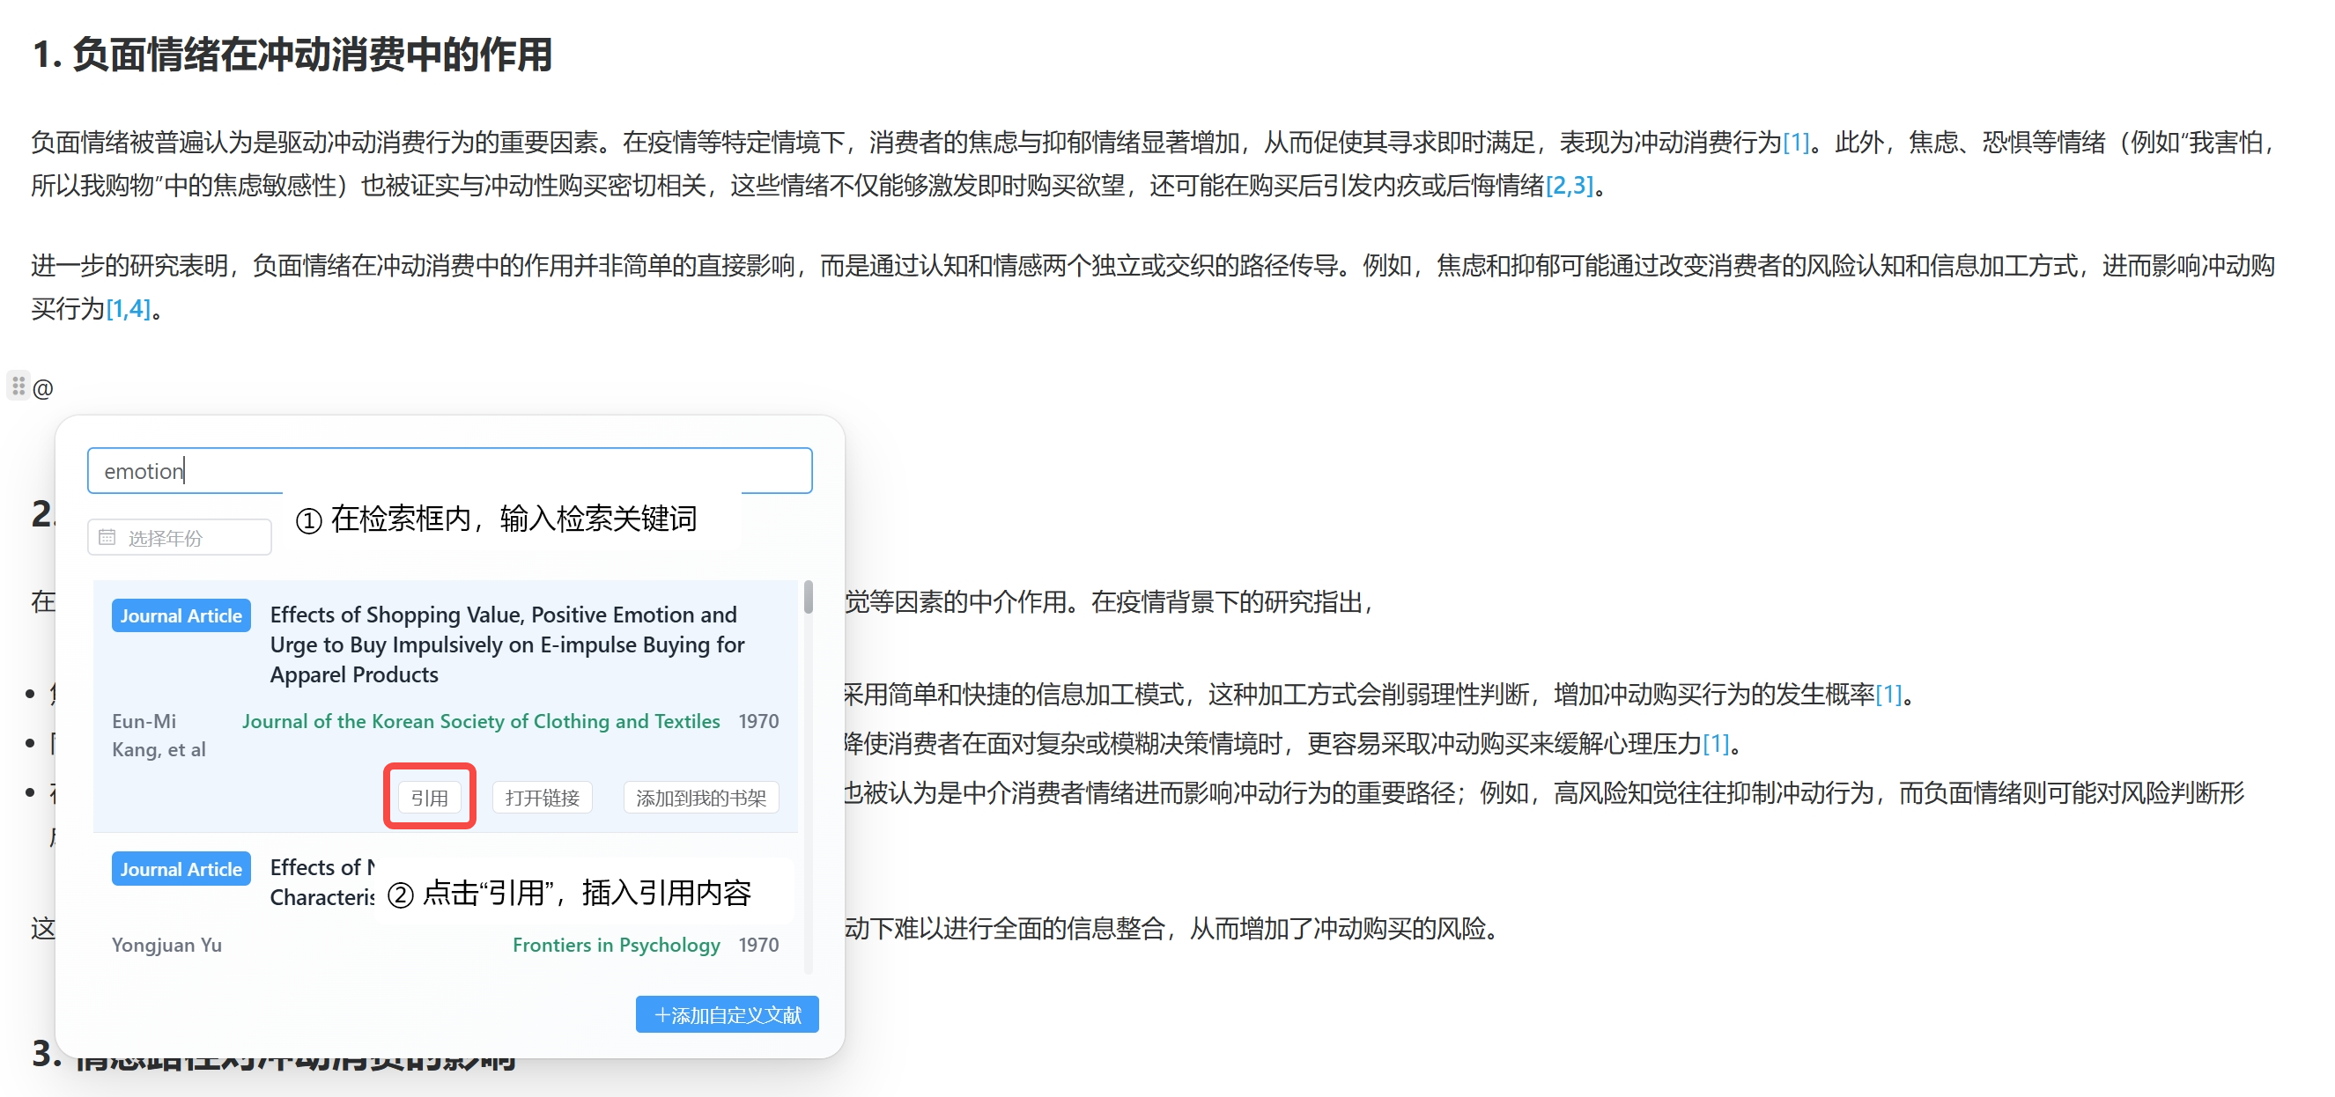Open citation [1] after 缓解心理压力

coord(1718,745)
